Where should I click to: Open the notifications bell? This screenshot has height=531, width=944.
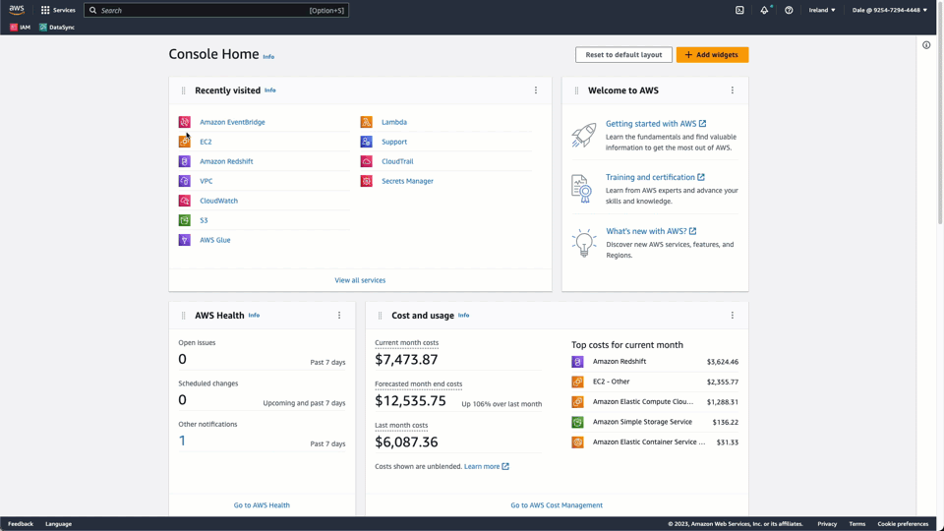[x=764, y=10]
